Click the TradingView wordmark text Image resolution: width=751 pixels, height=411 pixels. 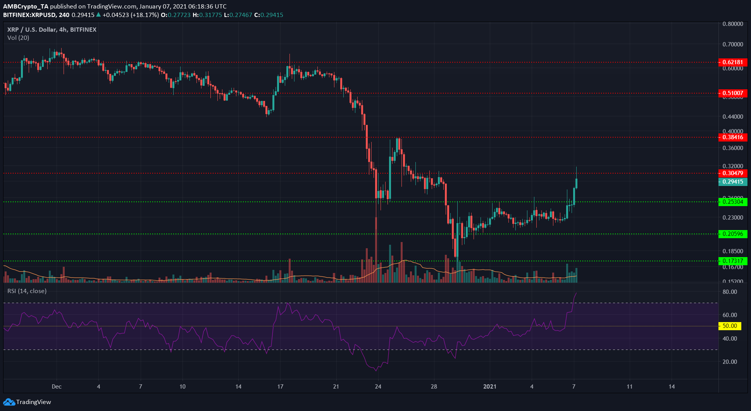pyautogui.click(x=34, y=402)
